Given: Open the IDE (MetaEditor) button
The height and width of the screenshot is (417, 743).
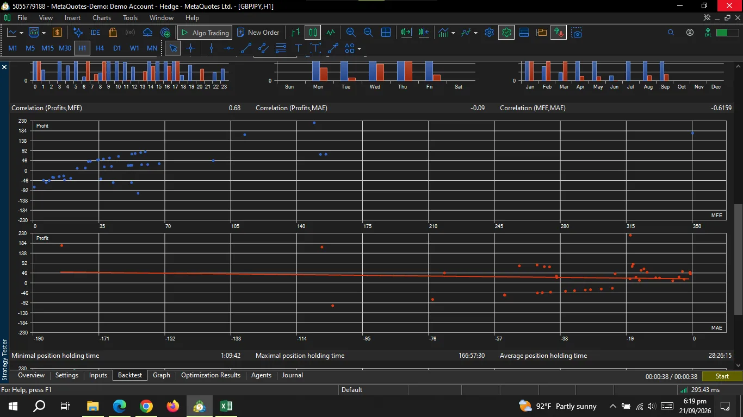Looking at the screenshot, I should click(x=95, y=33).
